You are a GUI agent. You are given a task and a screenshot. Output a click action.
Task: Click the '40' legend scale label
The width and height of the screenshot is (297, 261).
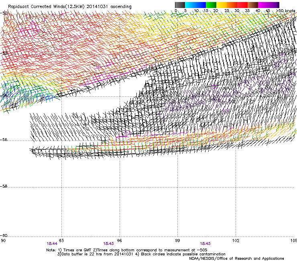pos(258,11)
